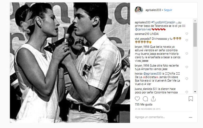Image resolution: width=203 pixels, height=128 pixels.
Task: Like the post with the heart icon
Action: coord(137,99)
